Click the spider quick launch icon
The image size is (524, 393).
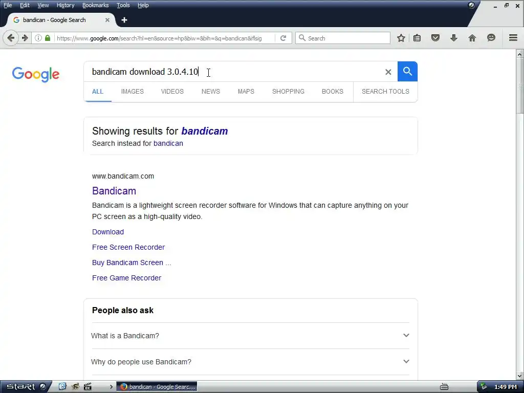click(75, 387)
